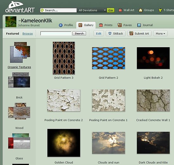Click the deviantART logo

(20, 7)
